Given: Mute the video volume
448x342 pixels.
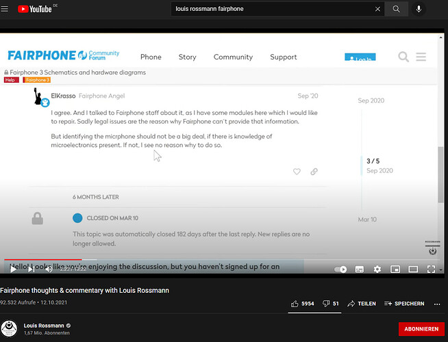Looking at the screenshot, I should point(49,269).
